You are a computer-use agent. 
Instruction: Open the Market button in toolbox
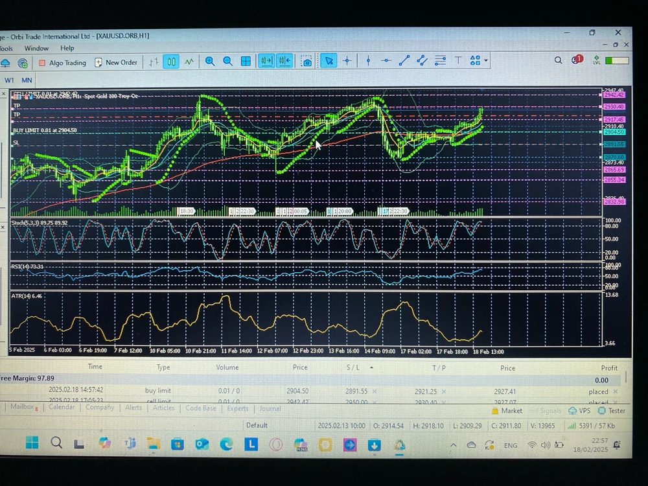507,411
